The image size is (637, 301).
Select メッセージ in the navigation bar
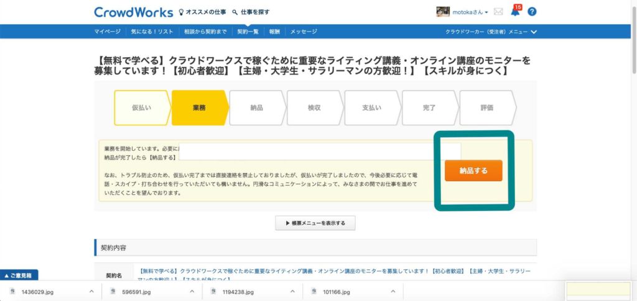point(304,32)
